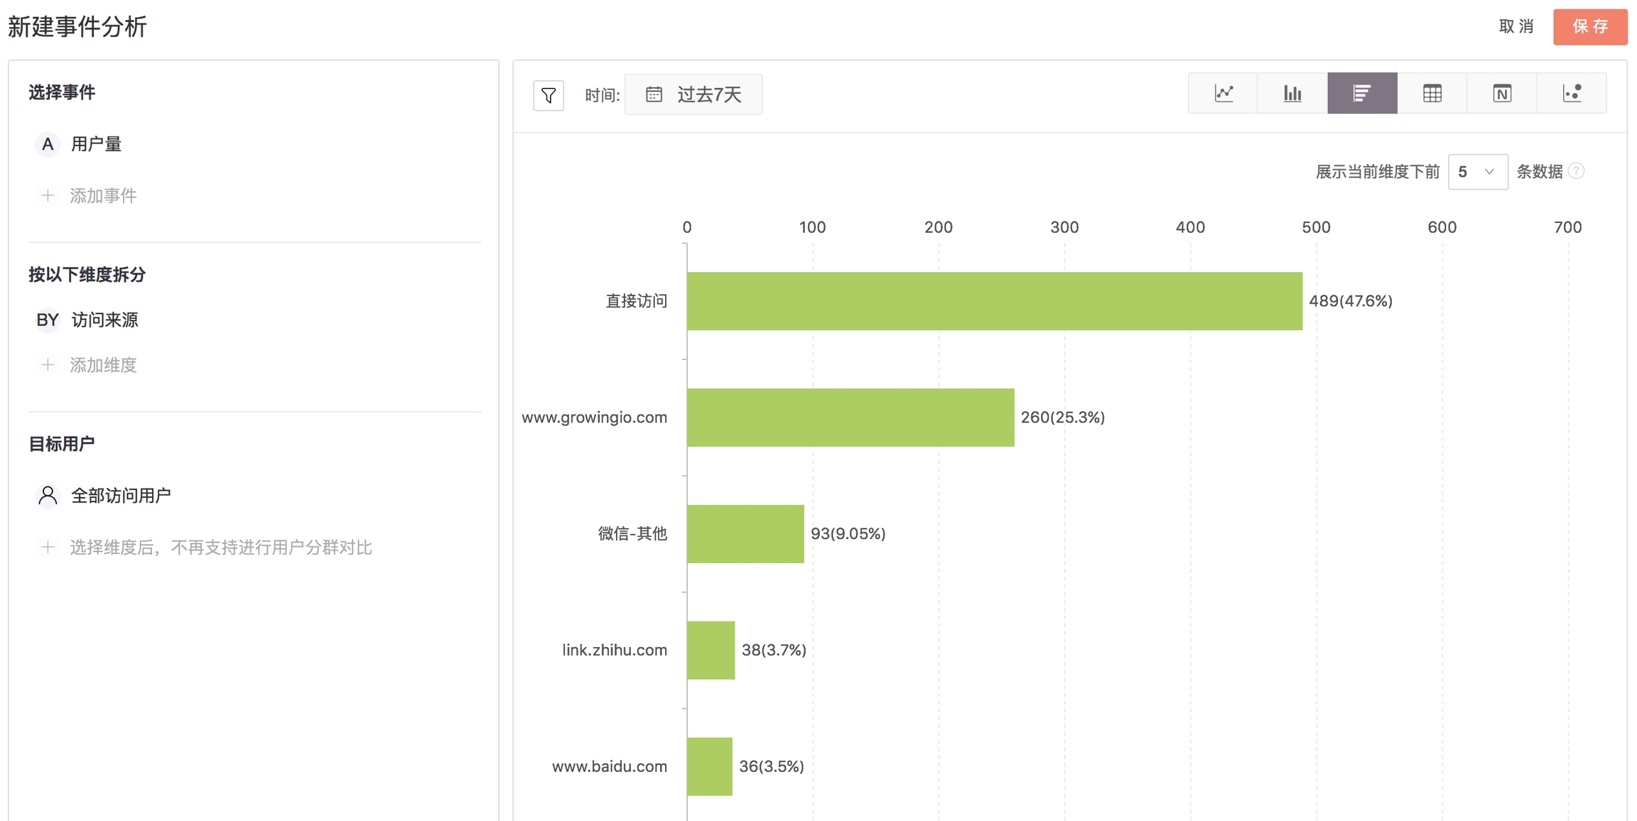
Task: Click 添加事件 to add an event
Action: click(102, 196)
